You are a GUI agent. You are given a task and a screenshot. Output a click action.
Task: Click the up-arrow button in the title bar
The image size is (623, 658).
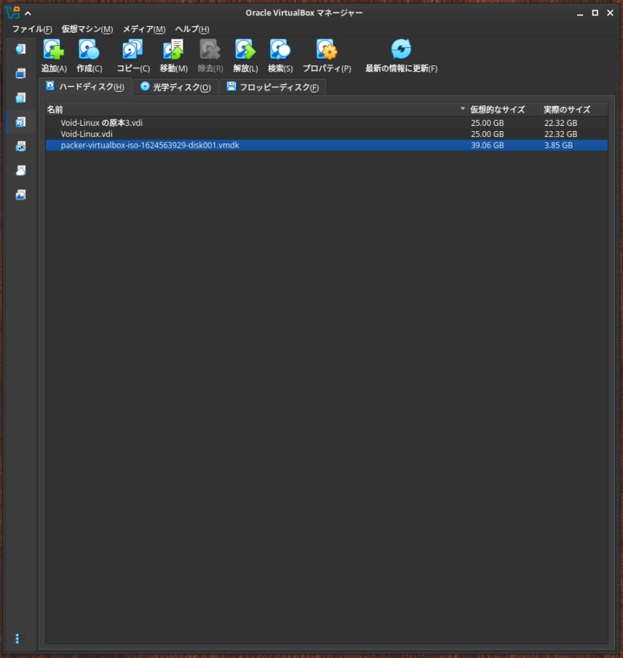(x=28, y=13)
